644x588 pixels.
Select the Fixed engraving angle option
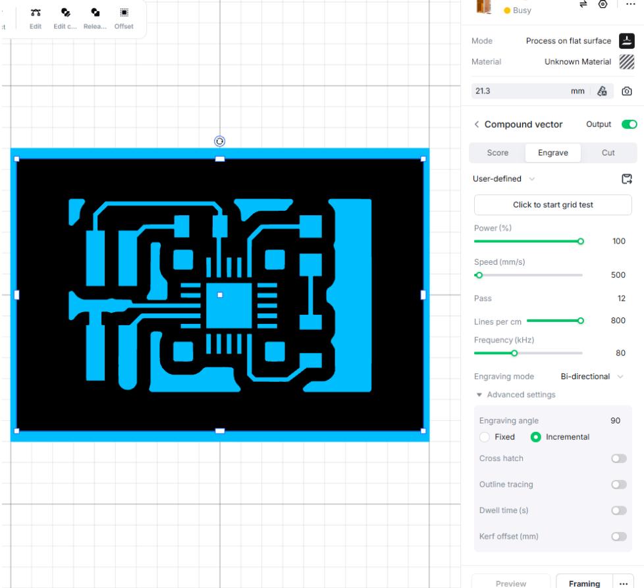tap(485, 437)
